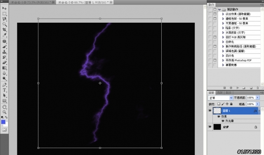The height and width of the screenshot is (155, 264).
Task: Open the fx effects of 圖層 1
Action: (x=255, y=111)
